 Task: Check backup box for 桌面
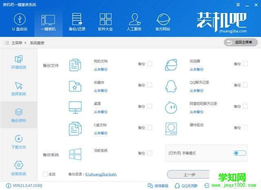pos(150,106)
